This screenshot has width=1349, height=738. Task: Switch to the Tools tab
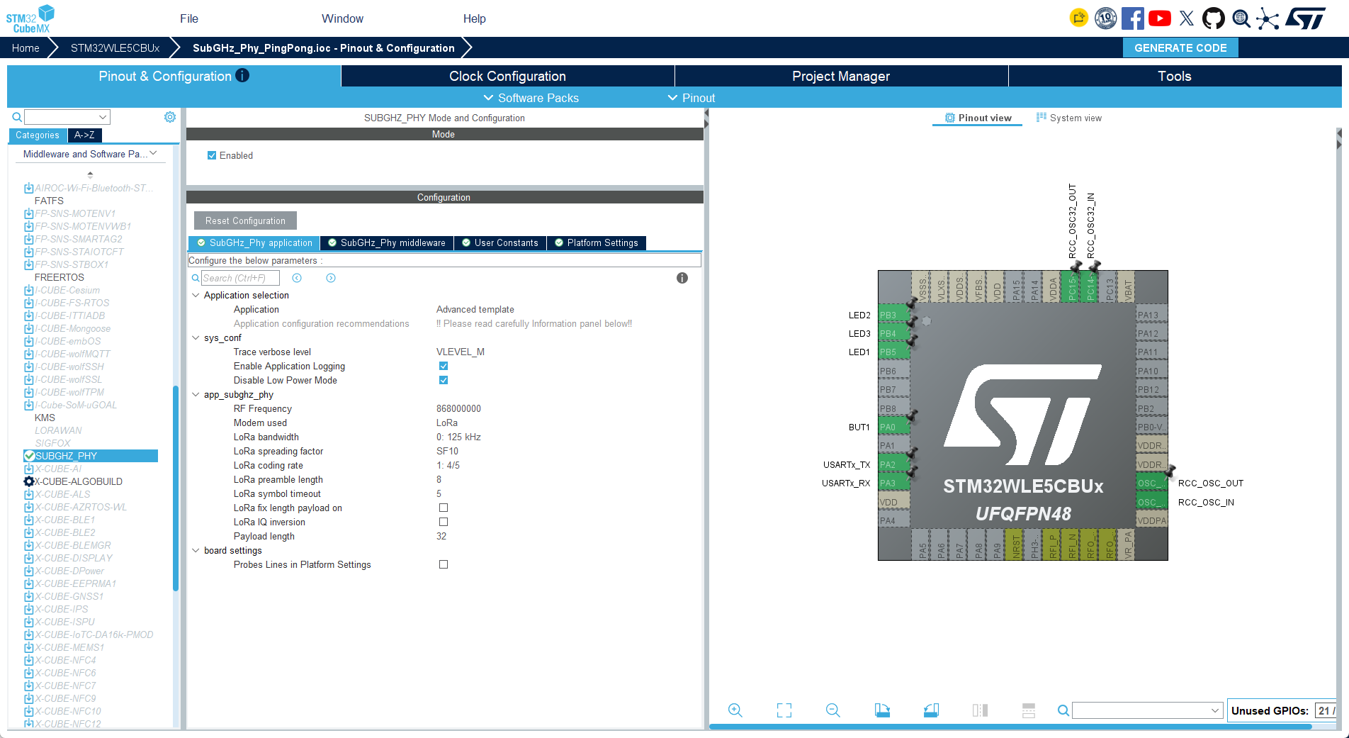(x=1175, y=76)
